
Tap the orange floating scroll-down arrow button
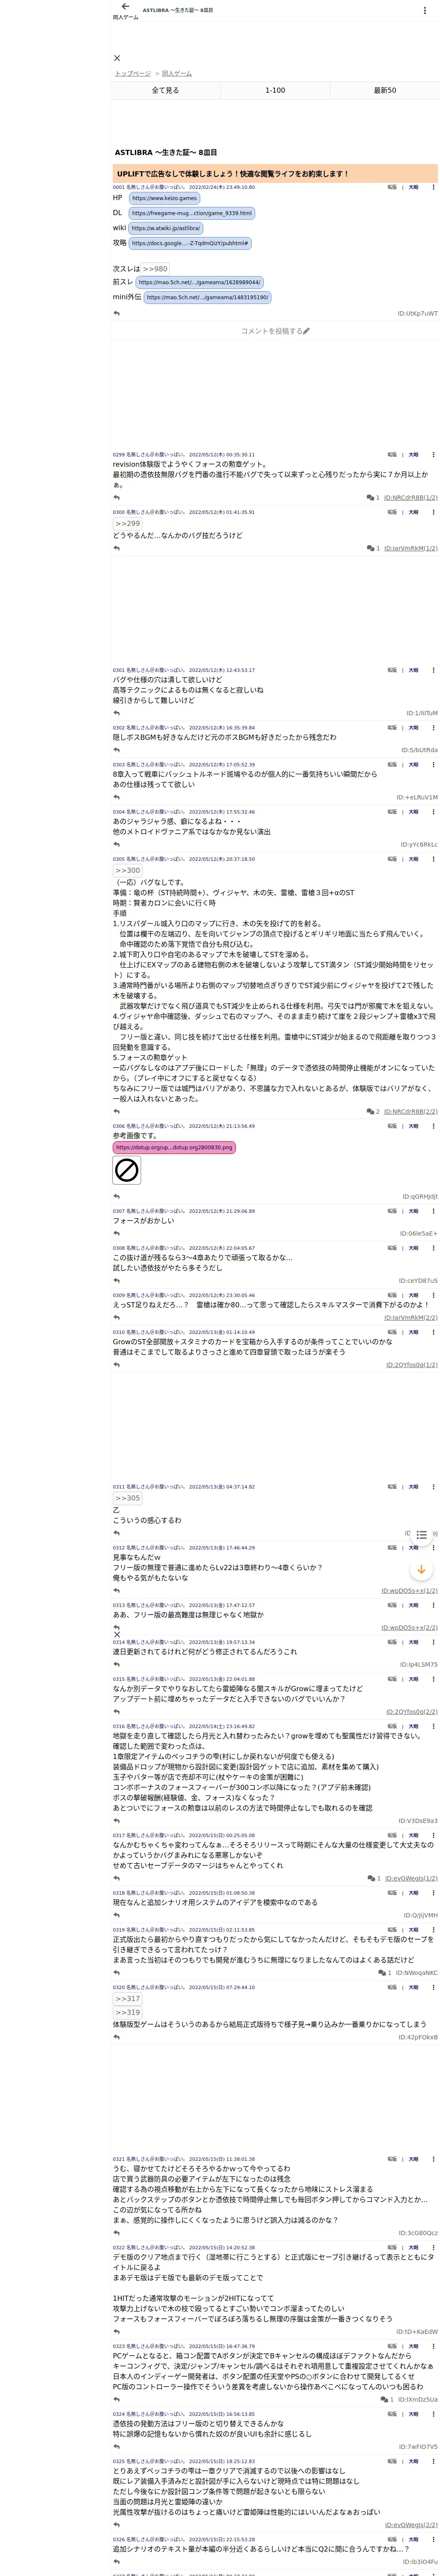[x=422, y=1571]
